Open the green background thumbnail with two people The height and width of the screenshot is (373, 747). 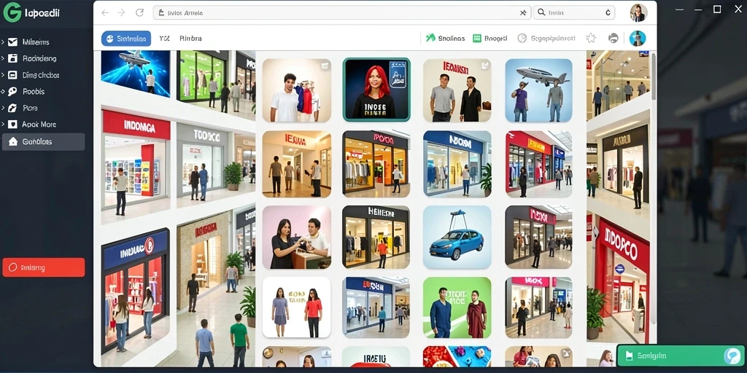[x=457, y=307]
